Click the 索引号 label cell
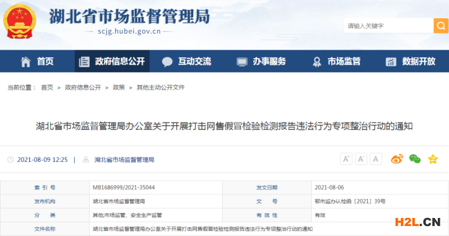 [45, 187]
